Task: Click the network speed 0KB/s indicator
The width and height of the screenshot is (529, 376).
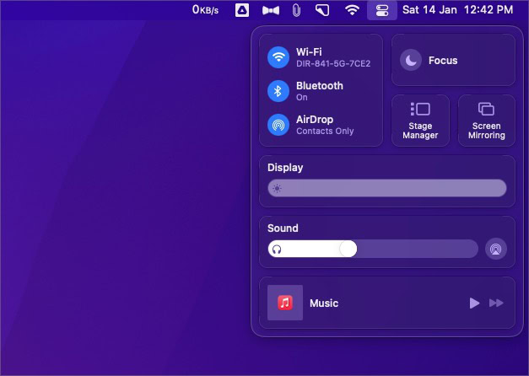Action: (x=205, y=10)
